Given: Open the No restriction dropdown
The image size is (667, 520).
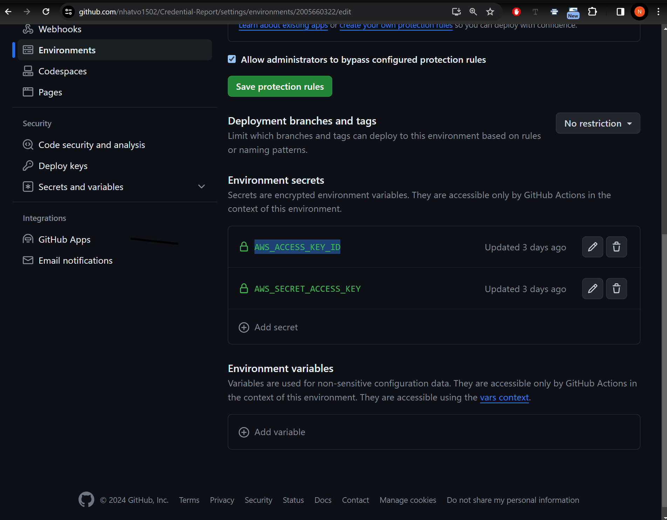Looking at the screenshot, I should [598, 123].
